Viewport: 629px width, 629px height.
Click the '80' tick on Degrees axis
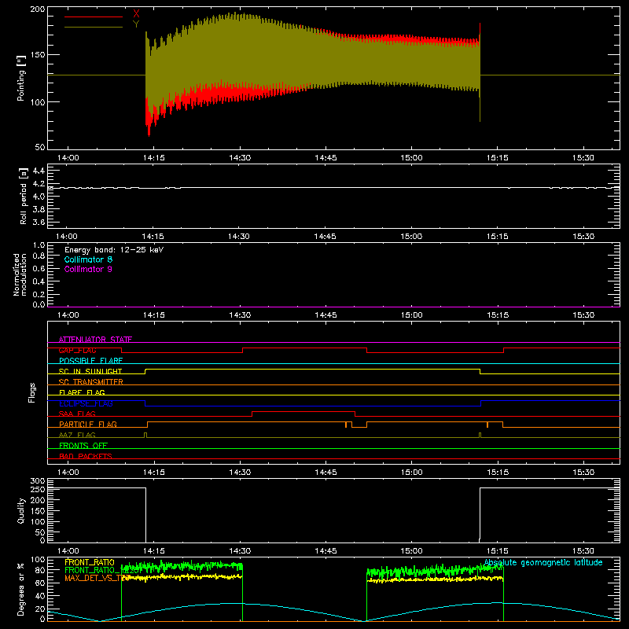click(x=40, y=569)
